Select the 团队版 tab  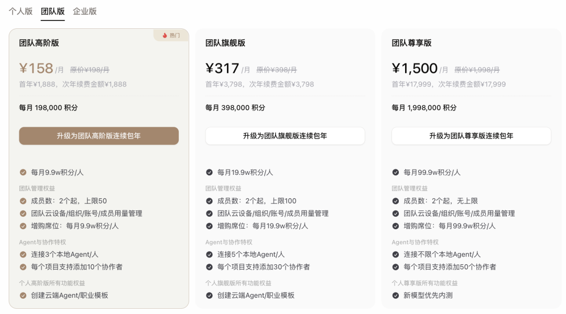click(53, 12)
